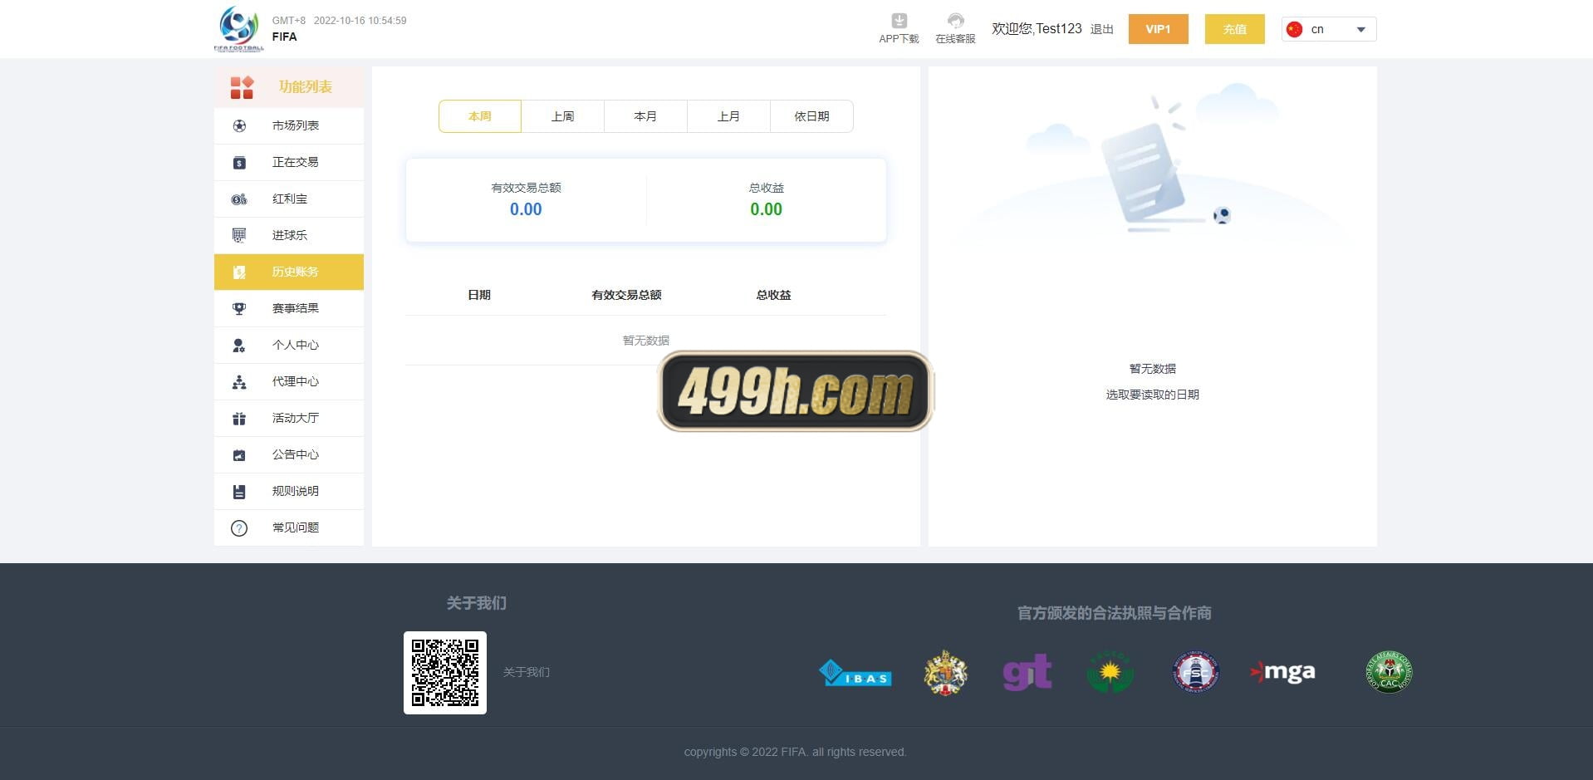Open the cn language dropdown
Viewport: 1593px width, 780px height.
tap(1329, 29)
